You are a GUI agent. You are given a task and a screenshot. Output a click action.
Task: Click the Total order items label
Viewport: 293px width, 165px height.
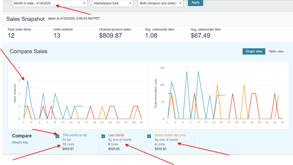pos(19,29)
